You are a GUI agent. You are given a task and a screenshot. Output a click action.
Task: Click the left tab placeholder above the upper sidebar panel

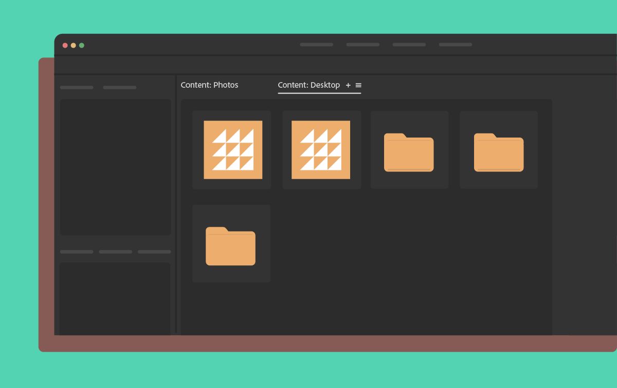click(x=76, y=88)
